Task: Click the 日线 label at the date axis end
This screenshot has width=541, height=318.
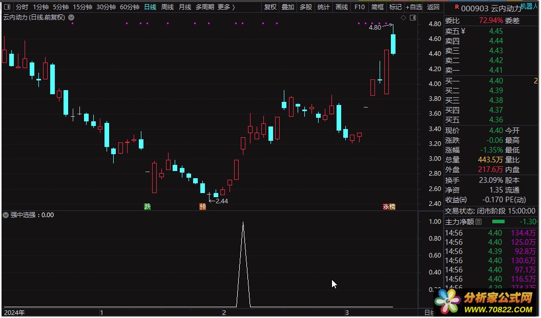Action: [429, 312]
